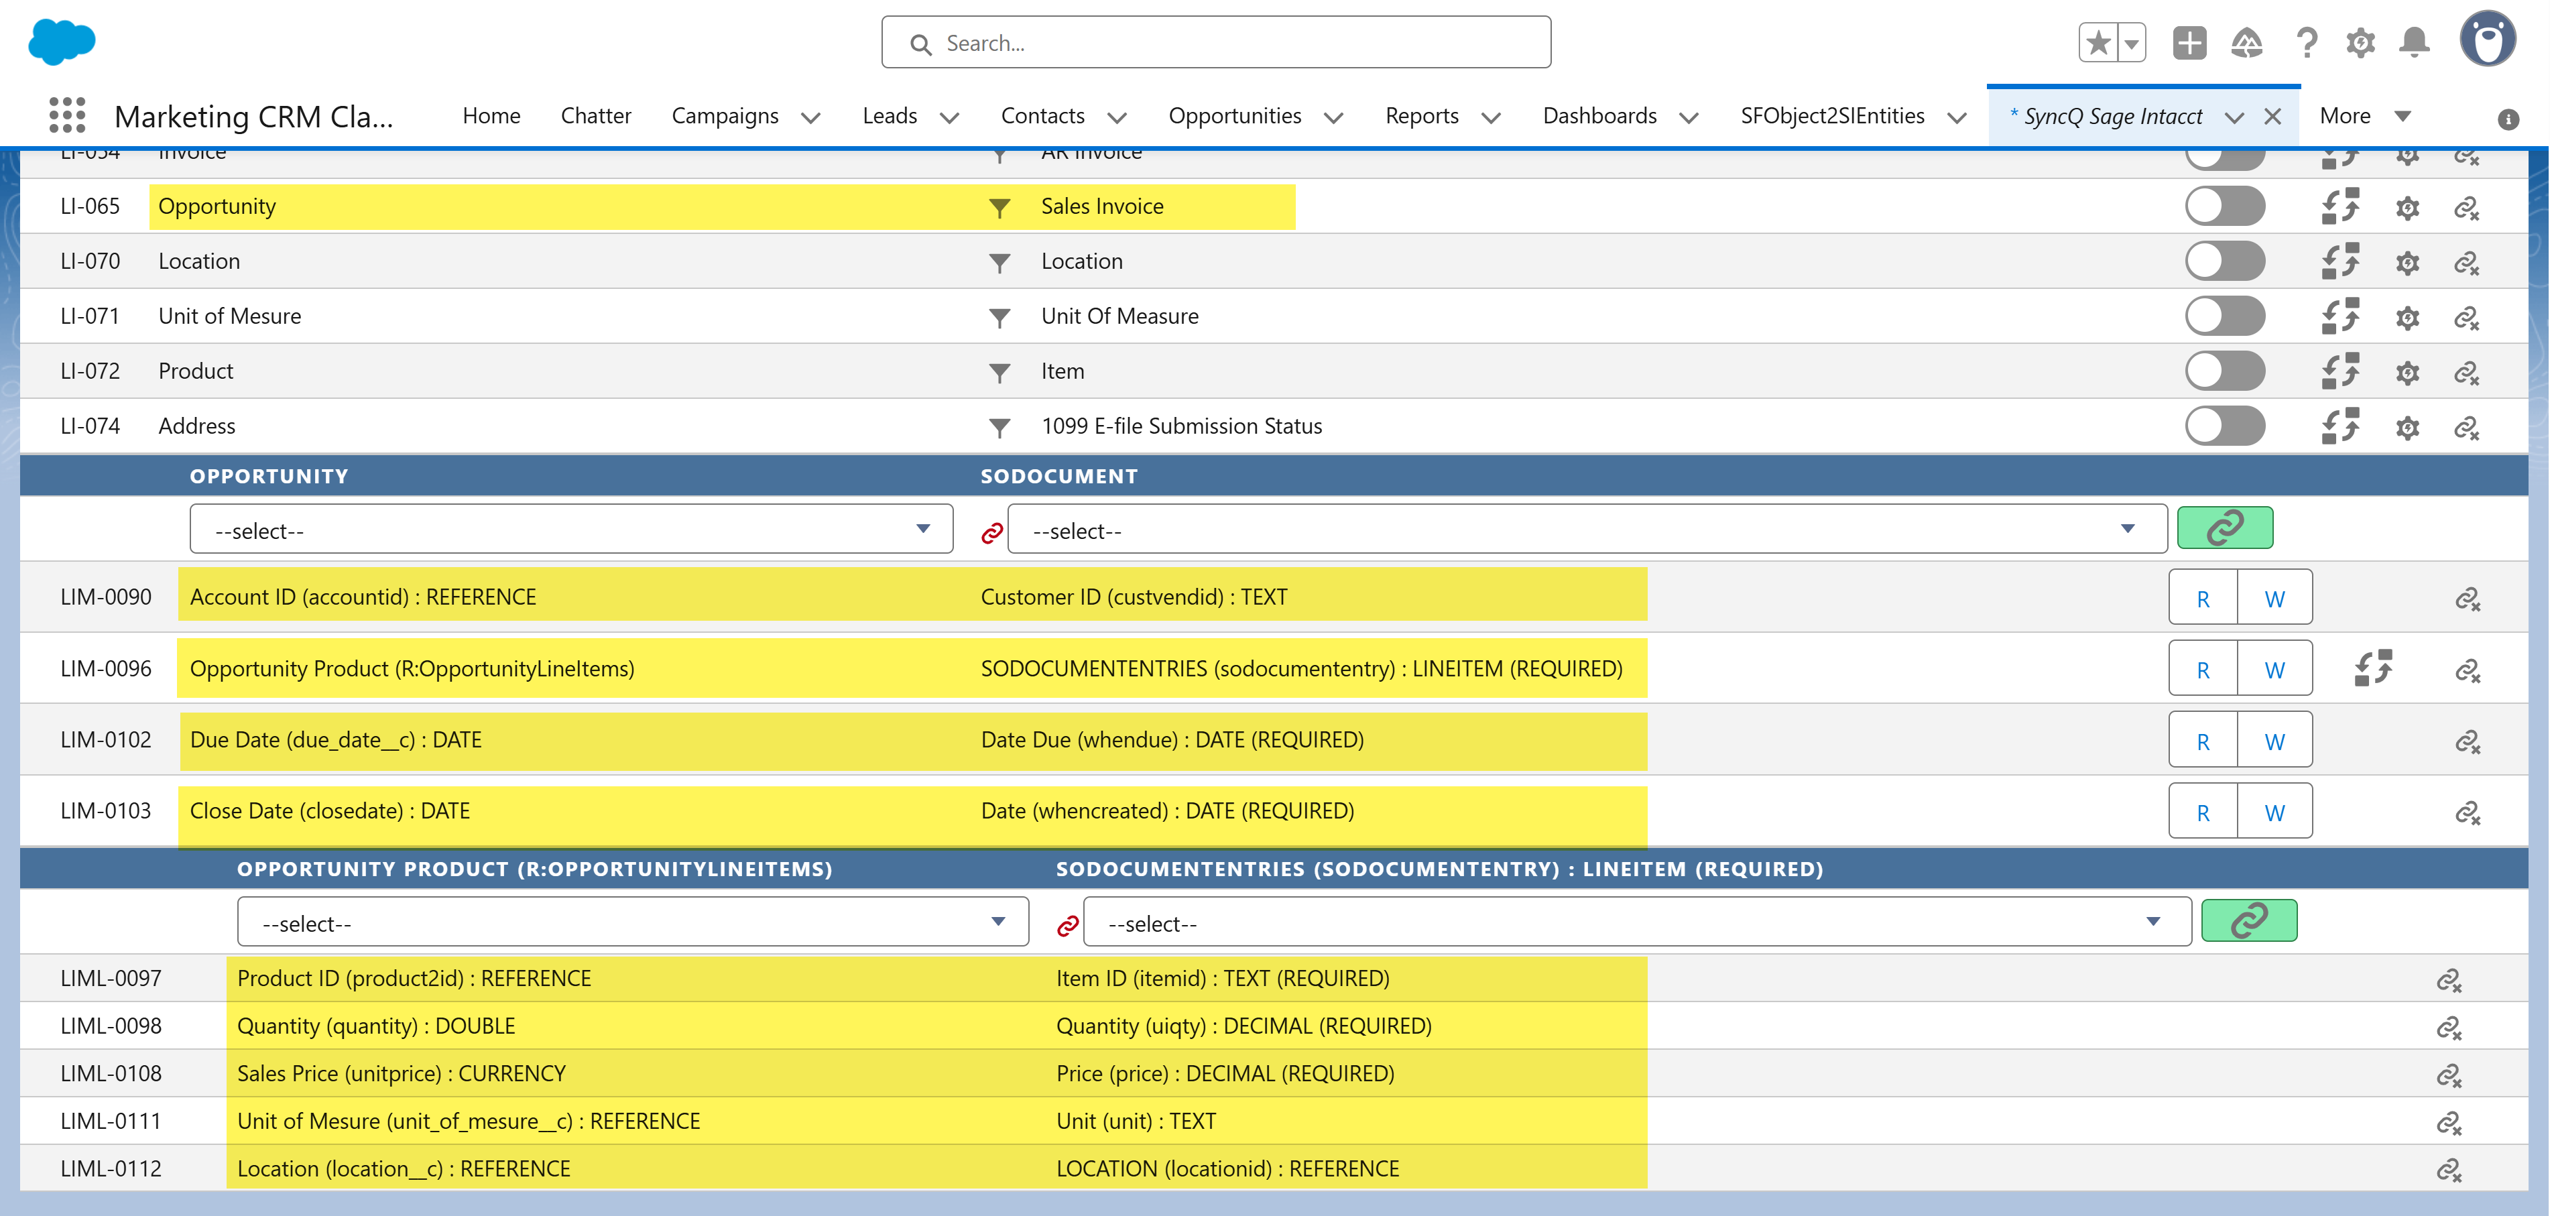Unlink line mapping LIML-0097
Image resolution: width=2550 pixels, height=1216 pixels.
pyautogui.click(x=2449, y=980)
